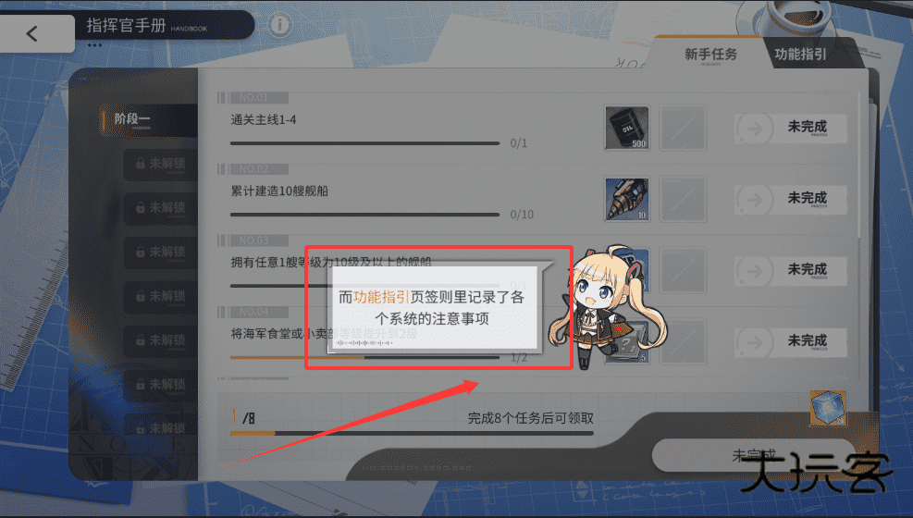
Task: Open the info icon beside 指挥官手册
Action: tap(279, 24)
